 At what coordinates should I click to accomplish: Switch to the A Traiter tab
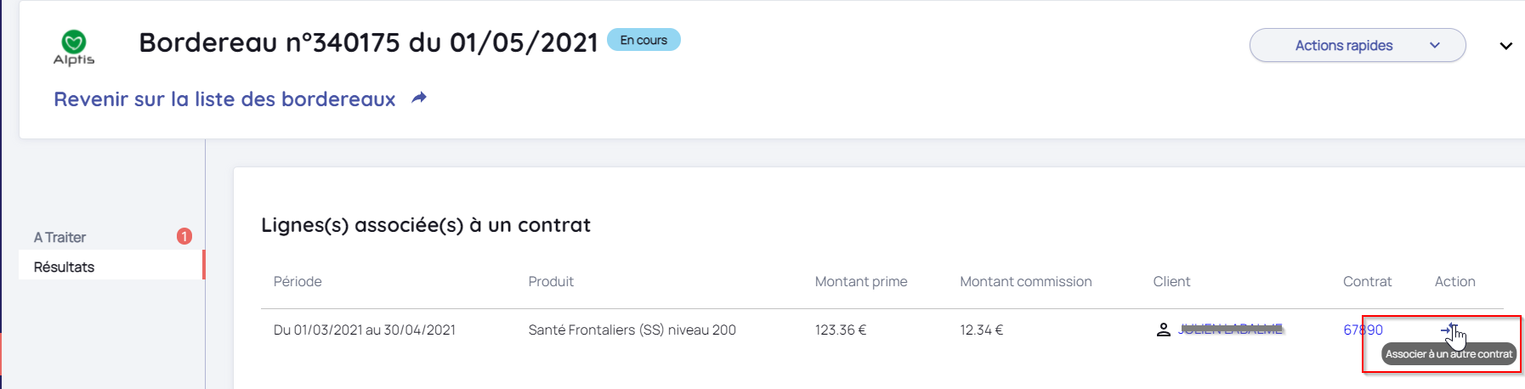tap(60, 237)
